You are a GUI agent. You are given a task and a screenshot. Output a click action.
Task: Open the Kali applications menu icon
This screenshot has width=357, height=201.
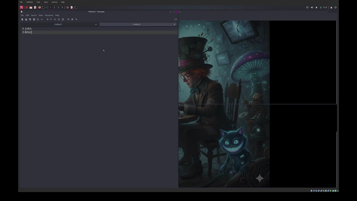21,7
